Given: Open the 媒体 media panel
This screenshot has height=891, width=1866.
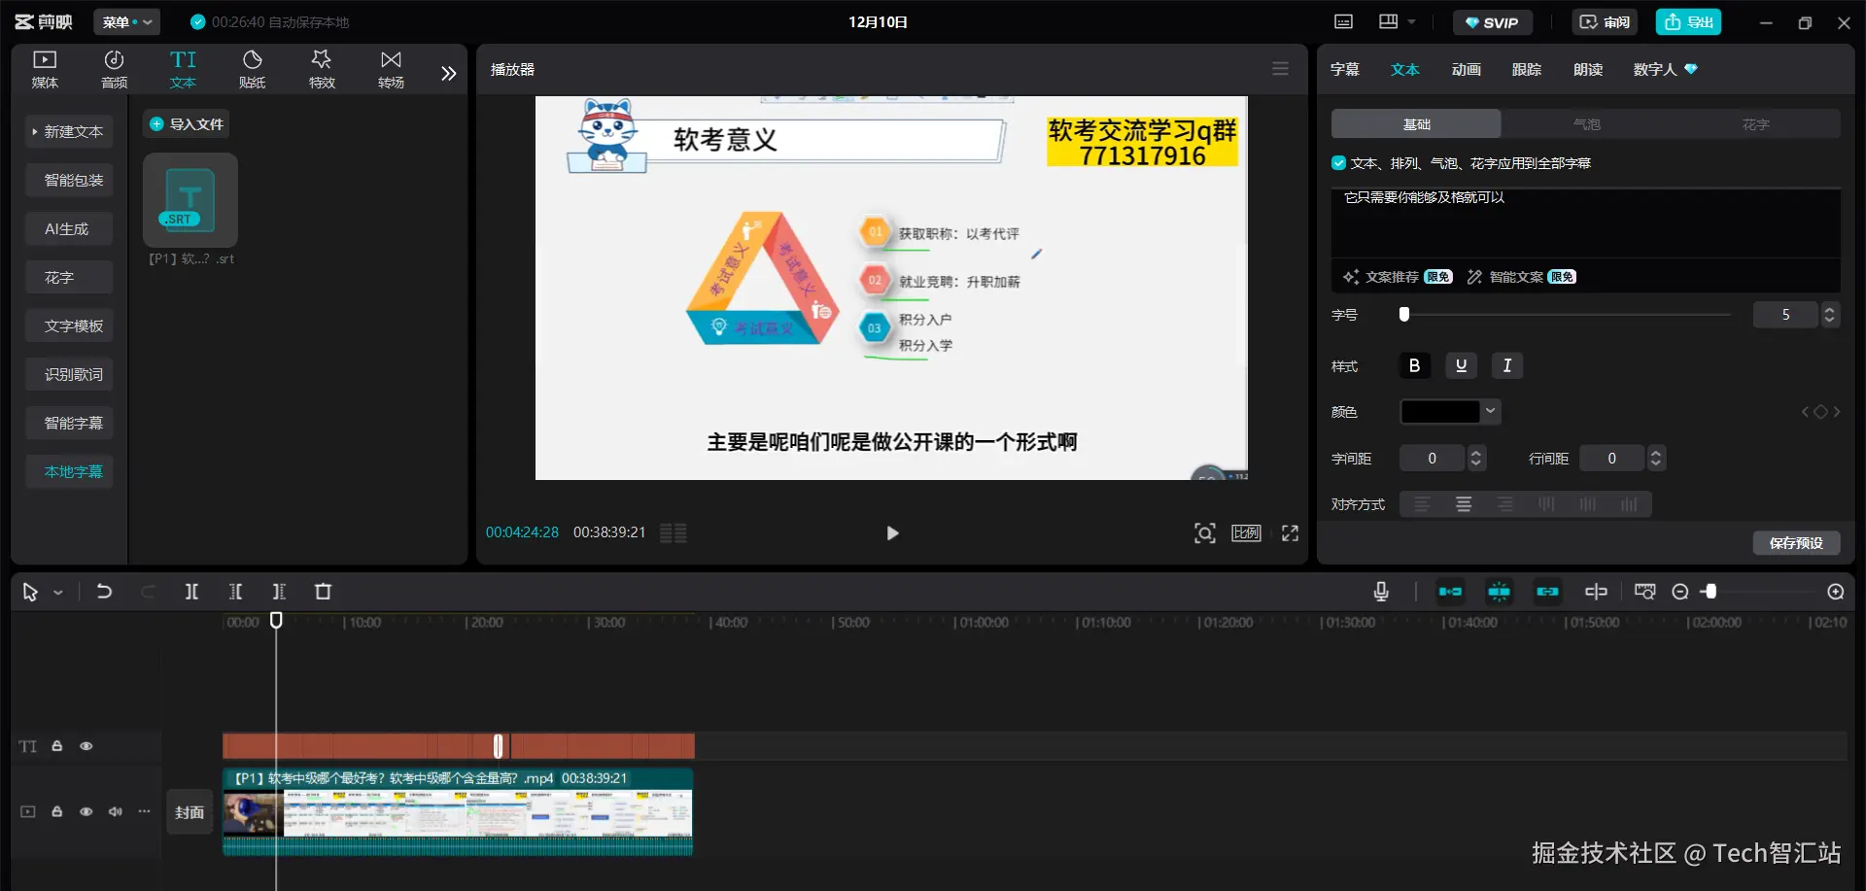Looking at the screenshot, I should [x=45, y=69].
